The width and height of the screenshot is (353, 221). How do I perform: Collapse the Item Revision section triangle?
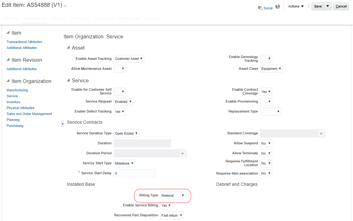8,60
